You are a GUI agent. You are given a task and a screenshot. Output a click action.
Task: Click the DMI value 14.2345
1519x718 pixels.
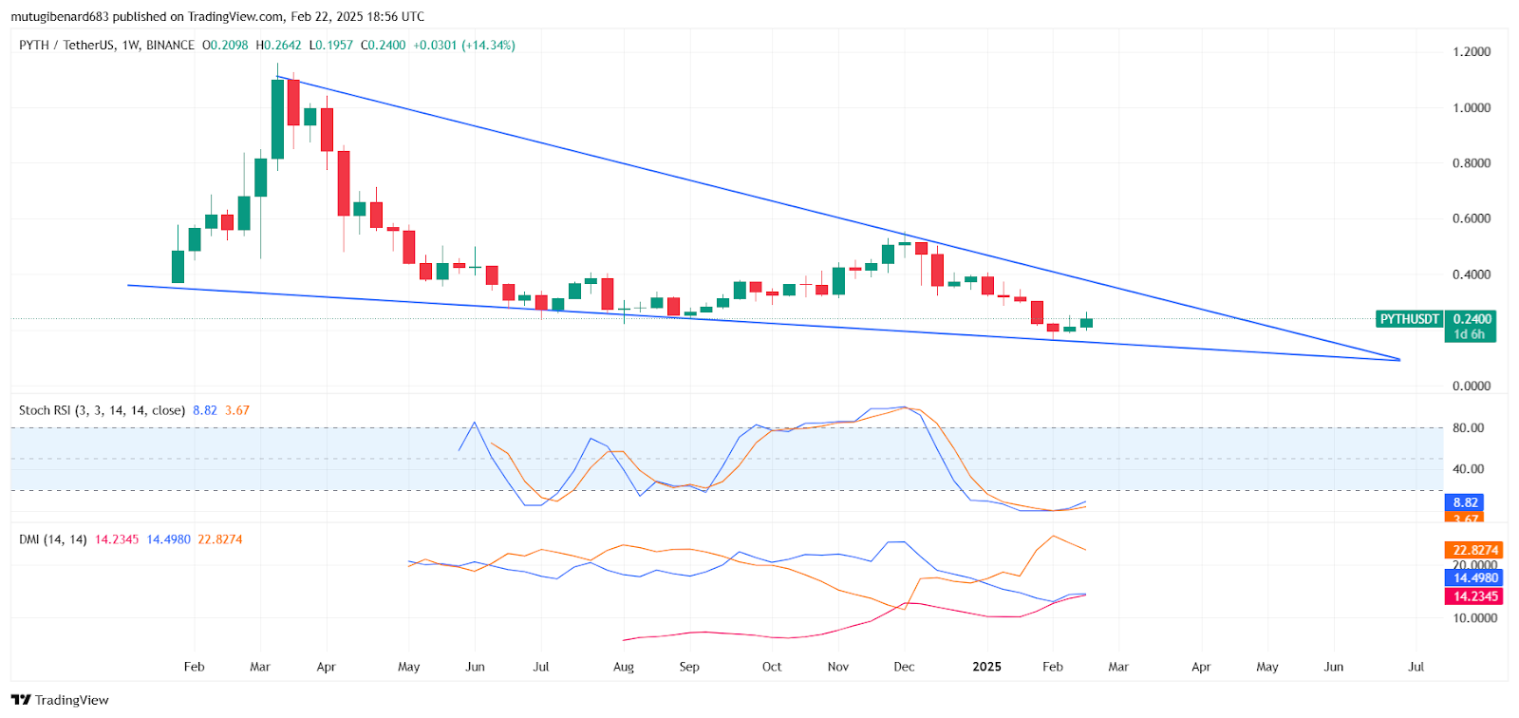click(x=117, y=539)
